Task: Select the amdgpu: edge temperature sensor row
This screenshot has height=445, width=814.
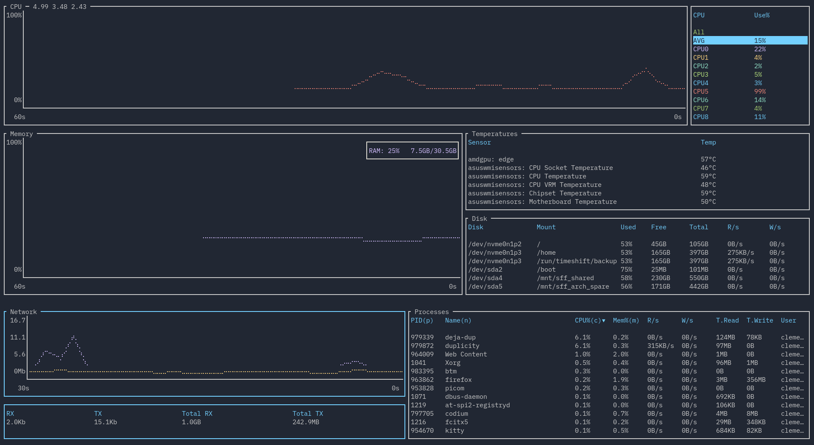Action: coord(491,159)
